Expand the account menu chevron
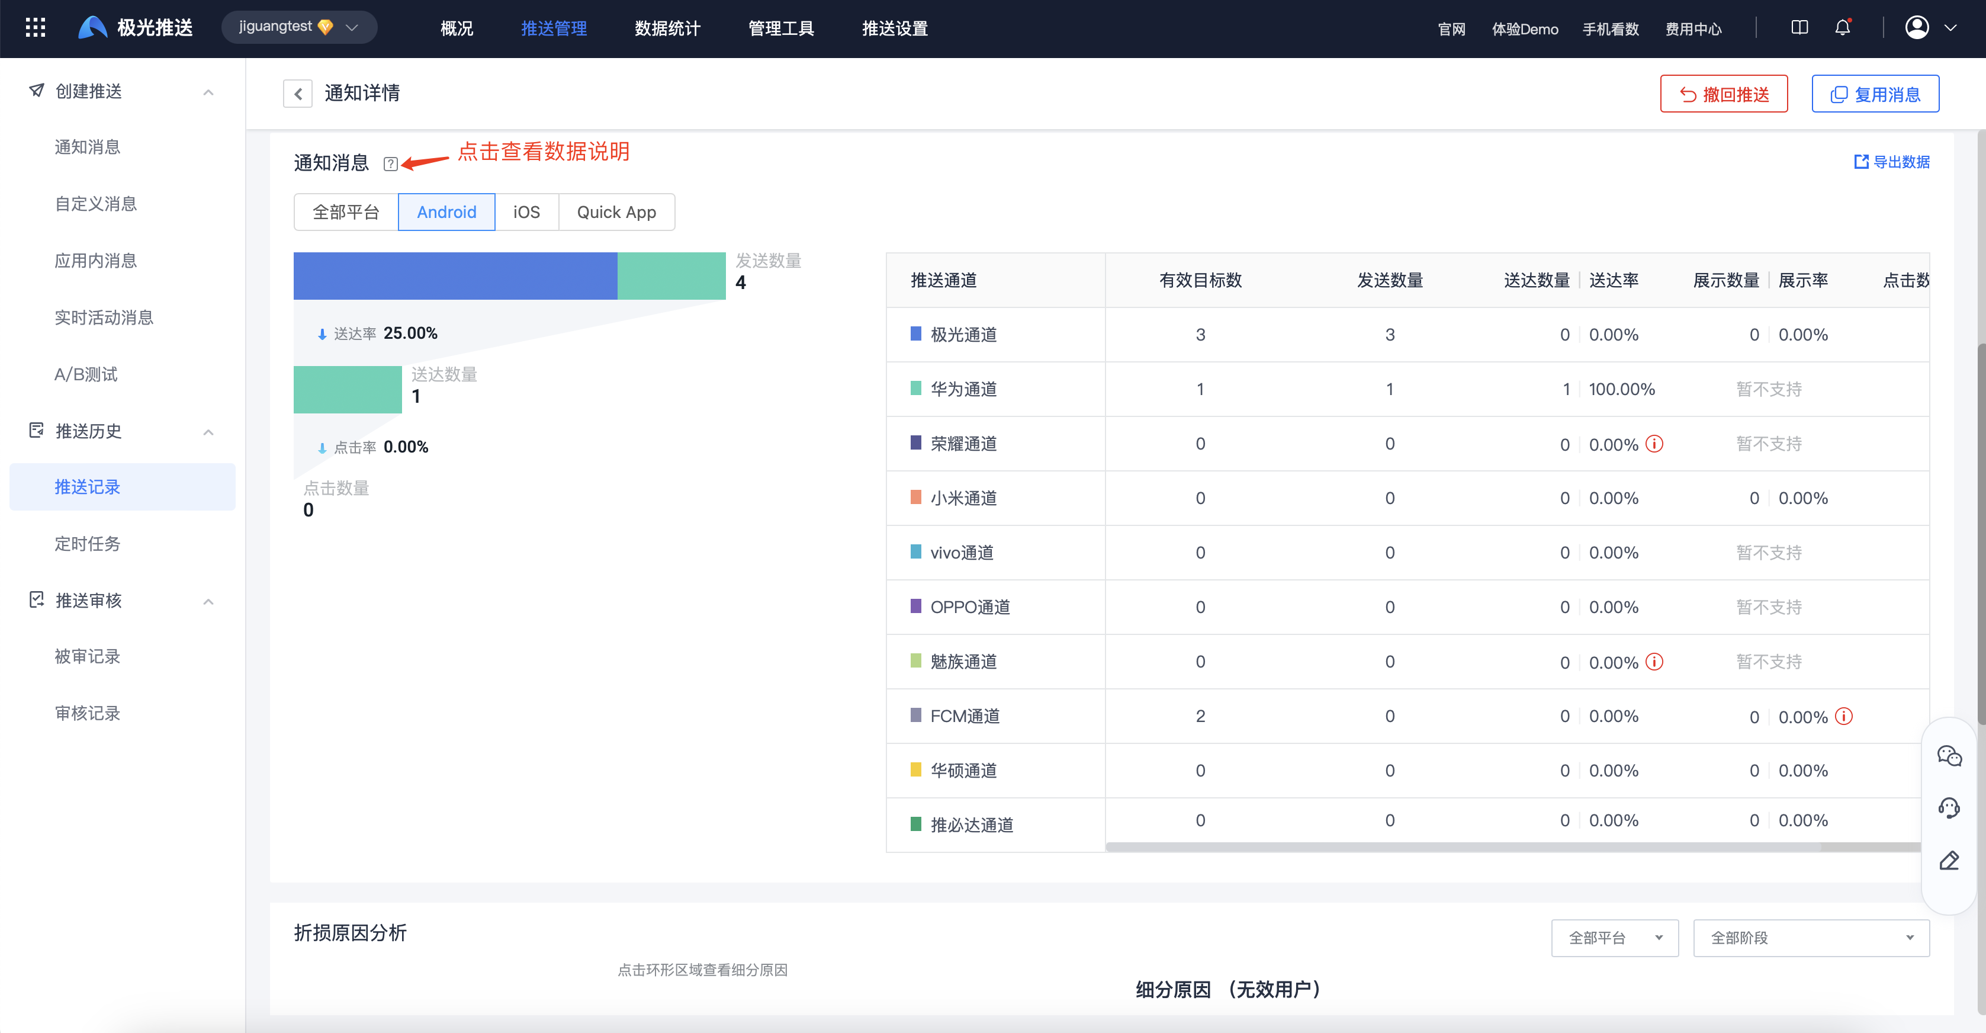The width and height of the screenshot is (1986, 1033). coord(1950,28)
